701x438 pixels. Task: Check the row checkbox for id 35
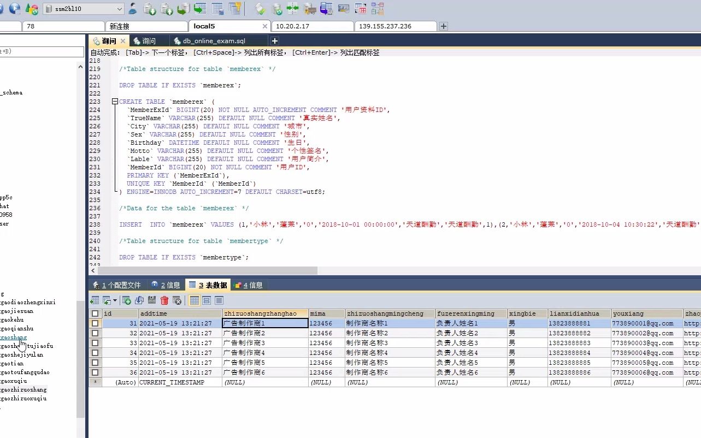[95, 363]
